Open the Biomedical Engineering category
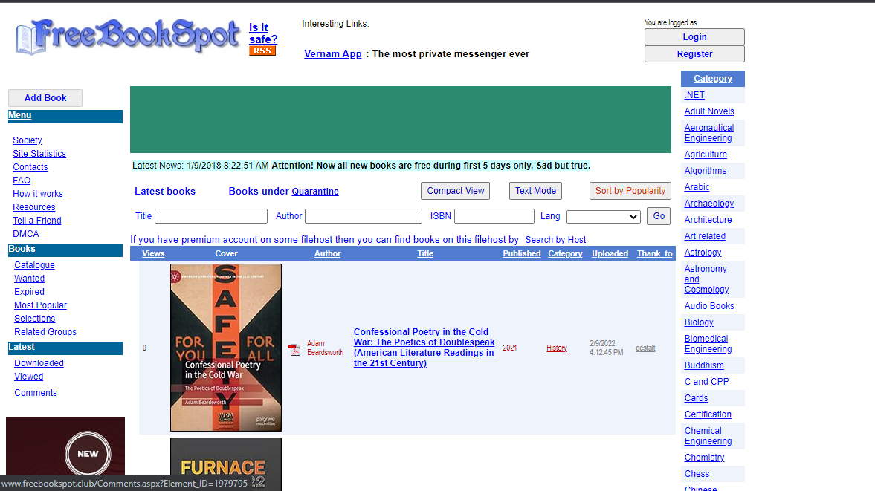 point(708,344)
